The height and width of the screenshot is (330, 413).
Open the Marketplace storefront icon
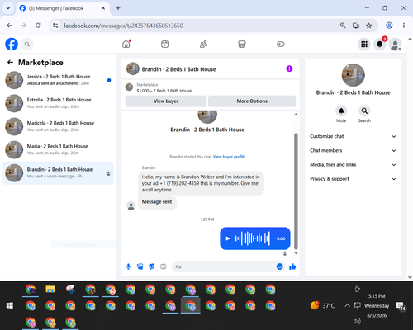tap(242, 44)
